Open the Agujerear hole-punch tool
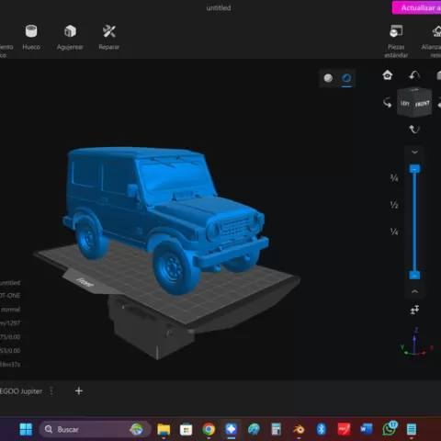The width and height of the screenshot is (441, 441). [70, 37]
